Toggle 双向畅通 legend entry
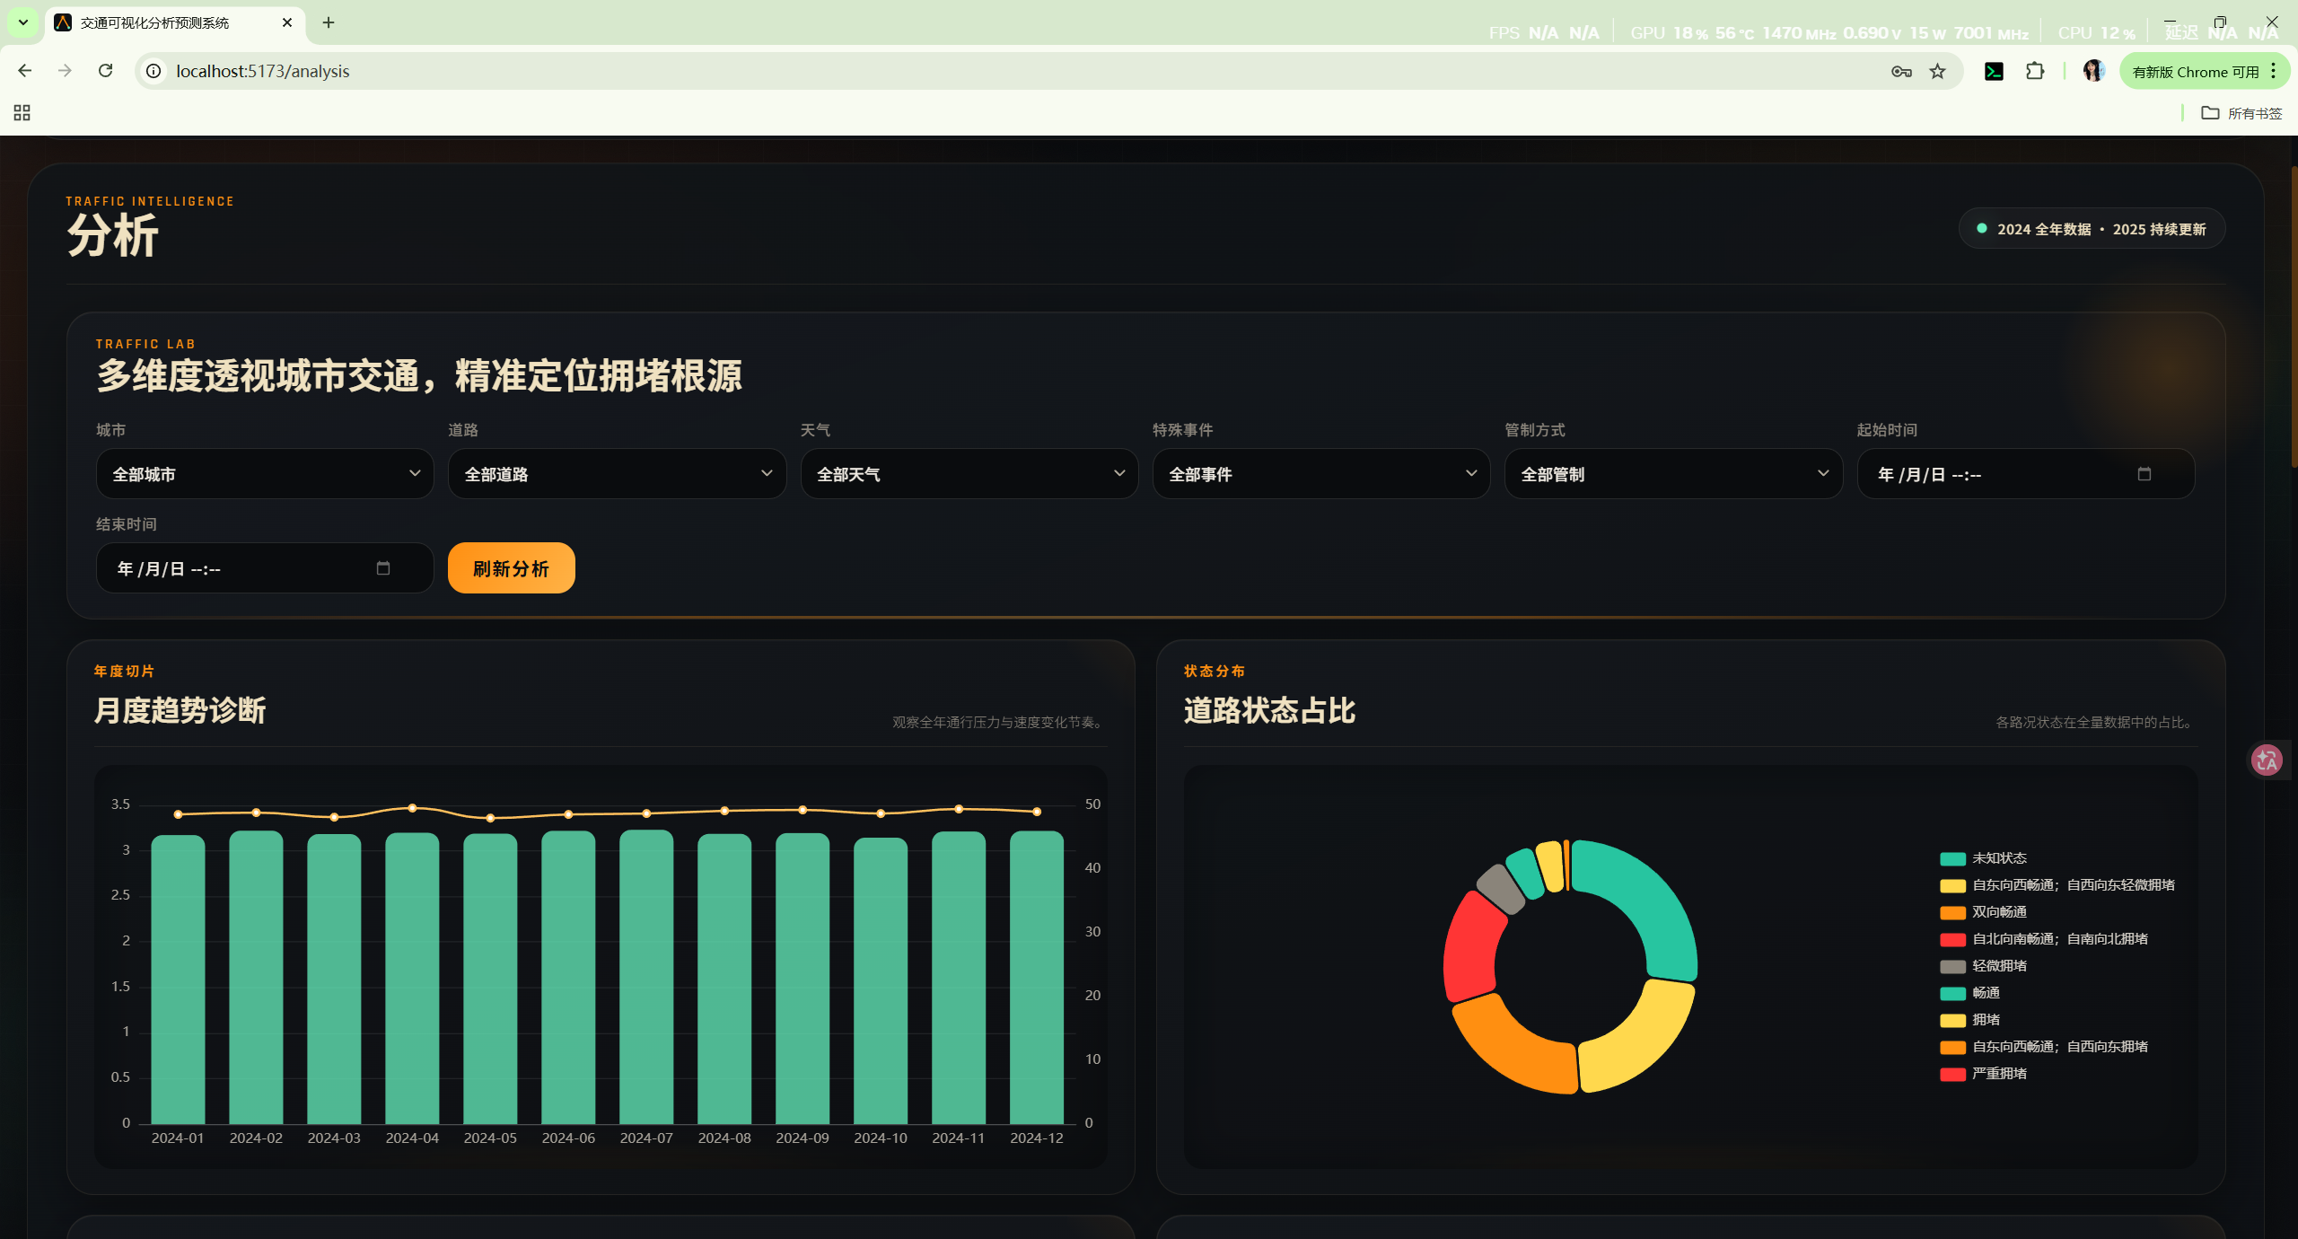The image size is (2298, 1239). click(1998, 912)
